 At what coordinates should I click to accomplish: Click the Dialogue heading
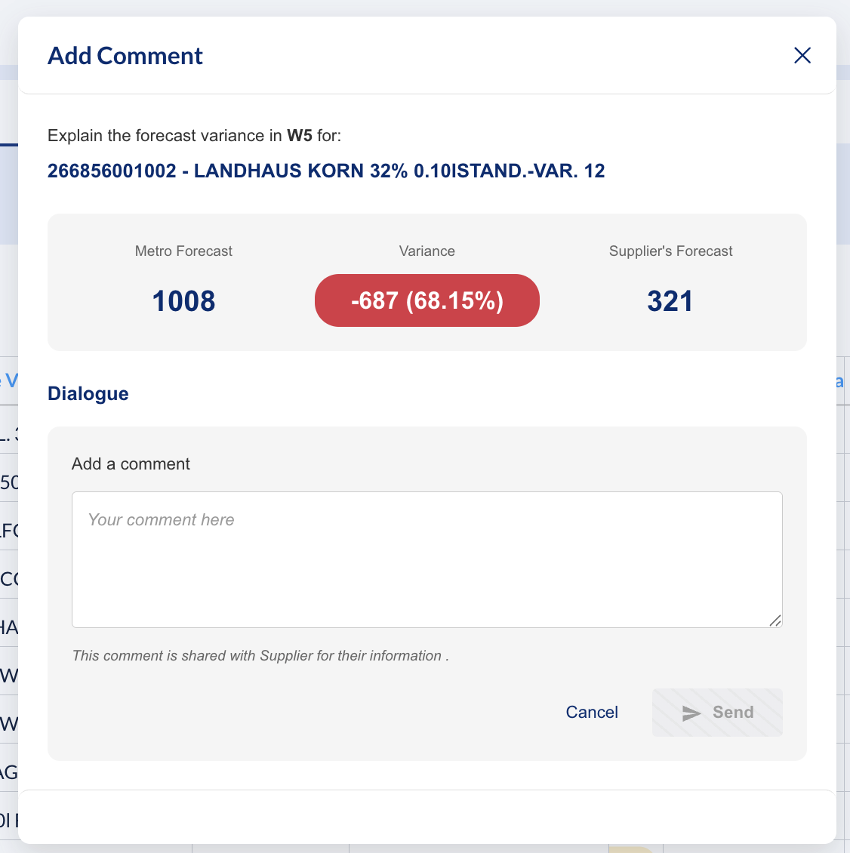tap(88, 393)
